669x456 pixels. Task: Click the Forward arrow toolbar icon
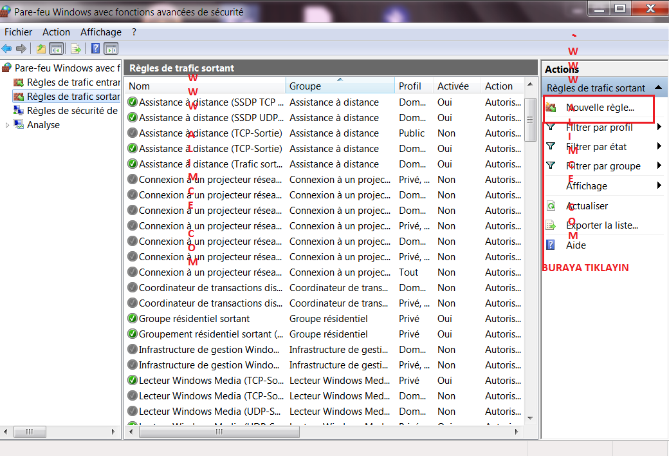21,49
